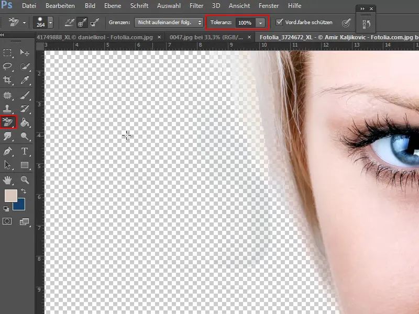This screenshot has height=314, width=419.
Task: Select the Zoom magnifier tool
Action: (x=25, y=180)
